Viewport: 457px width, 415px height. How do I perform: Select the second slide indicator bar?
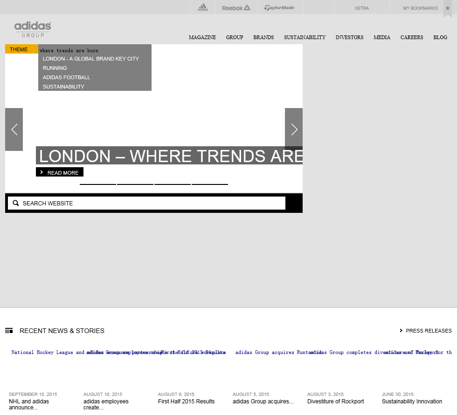[x=135, y=184]
